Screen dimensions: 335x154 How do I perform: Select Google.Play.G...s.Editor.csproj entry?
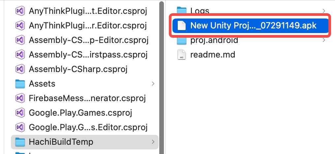click(x=85, y=127)
